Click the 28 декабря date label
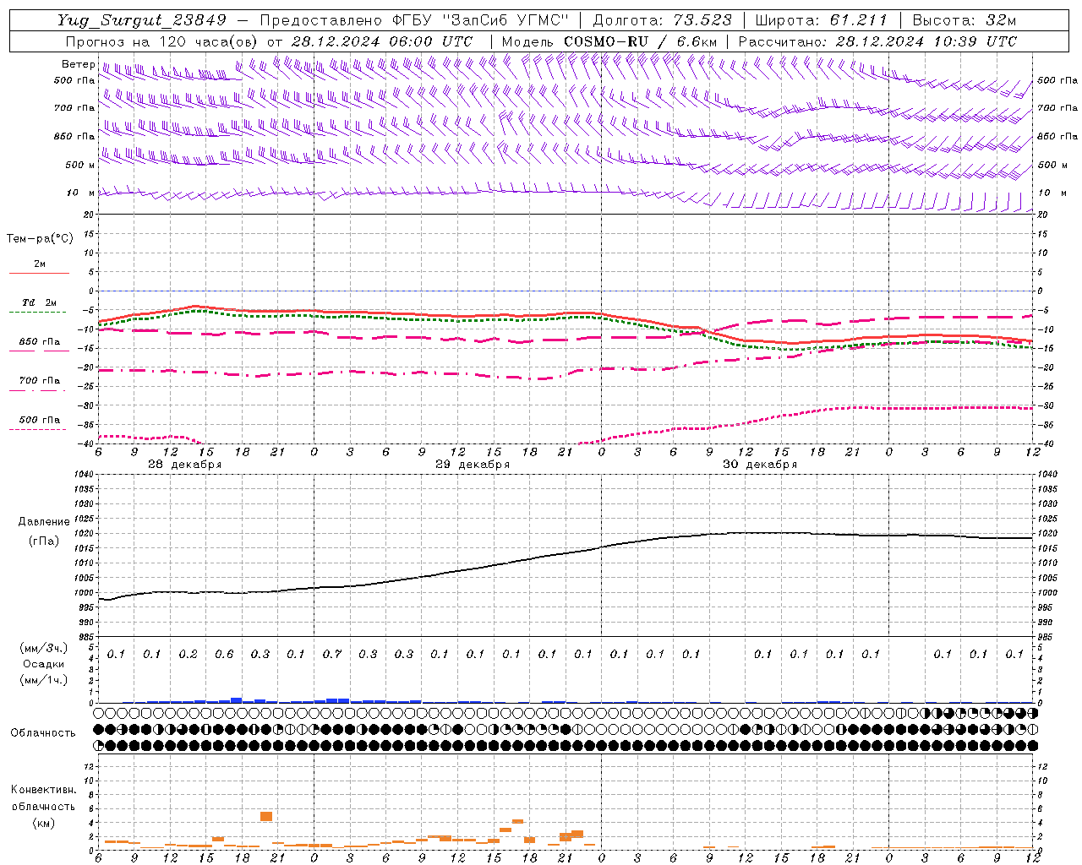1082x865 pixels. [185, 465]
